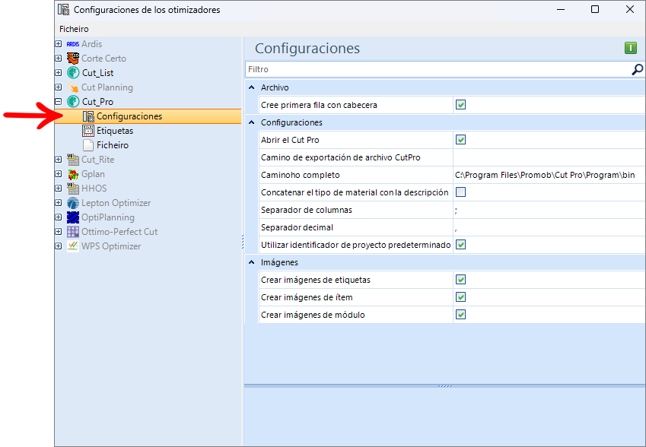Image resolution: width=646 pixels, height=447 pixels.
Task: Select the Cut_Pro optimizer label
Action: coord(97,102)
